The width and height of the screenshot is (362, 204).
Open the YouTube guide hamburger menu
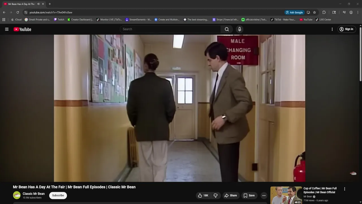[7, 29]
